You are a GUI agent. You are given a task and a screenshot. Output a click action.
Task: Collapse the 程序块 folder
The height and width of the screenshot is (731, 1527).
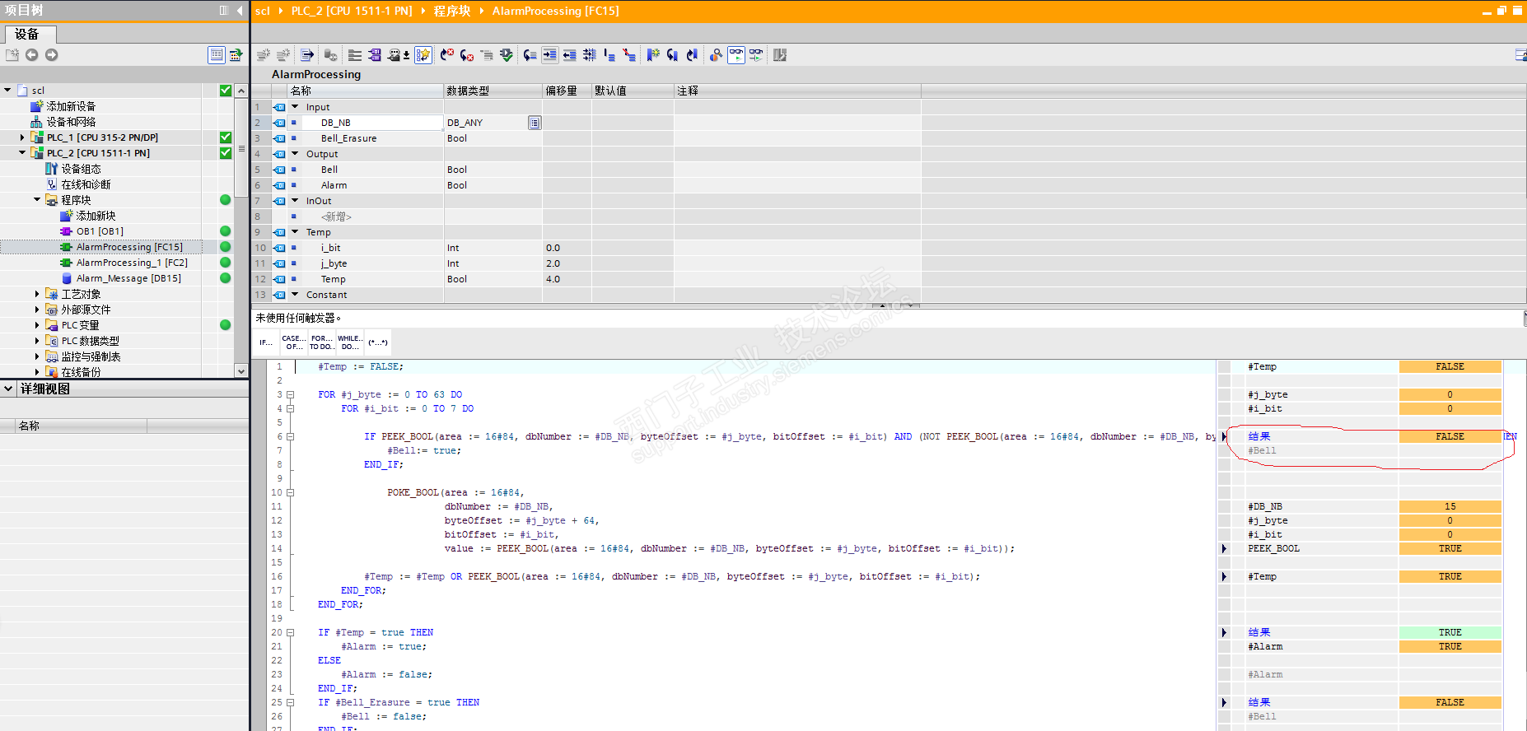[37, 200]
